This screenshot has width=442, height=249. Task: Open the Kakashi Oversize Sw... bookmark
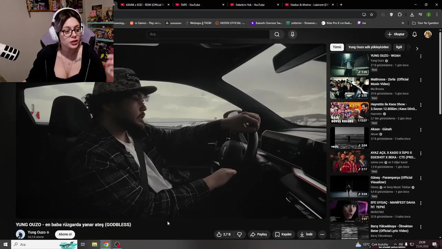[x=266, y=23]
